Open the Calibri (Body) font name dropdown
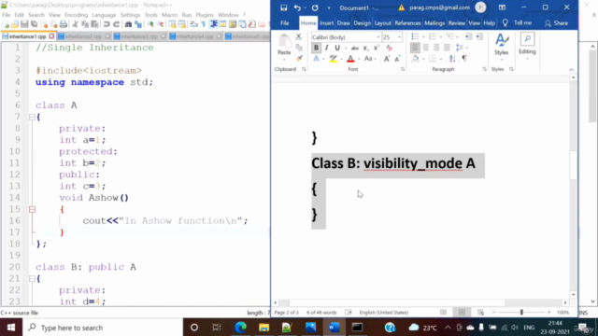Image resolution: width=598 pixels, height=336 pixels. pyautogui.click(x=378, y=37)
